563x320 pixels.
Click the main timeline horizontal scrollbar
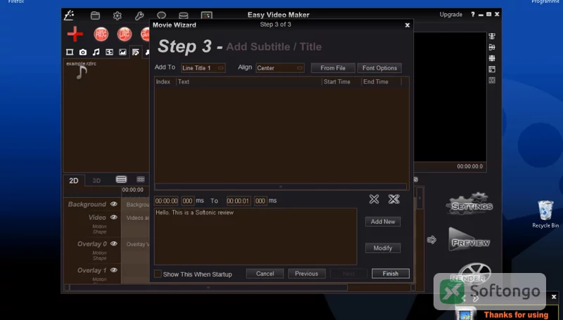click(208, 287)
